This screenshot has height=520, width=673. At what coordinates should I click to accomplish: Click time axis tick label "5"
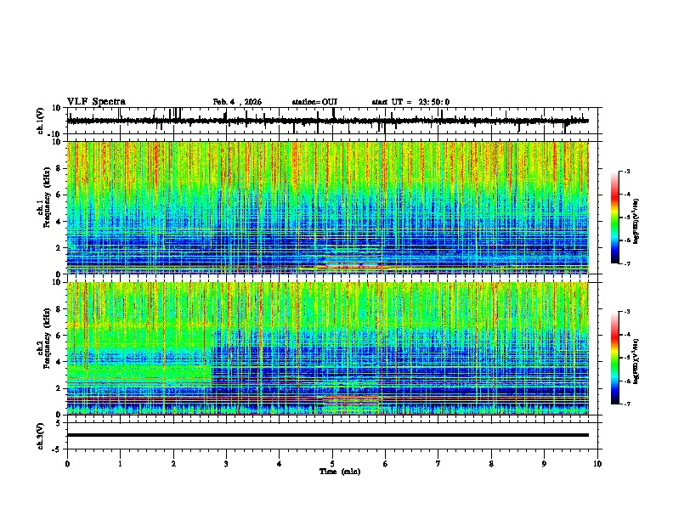(332, 464)
